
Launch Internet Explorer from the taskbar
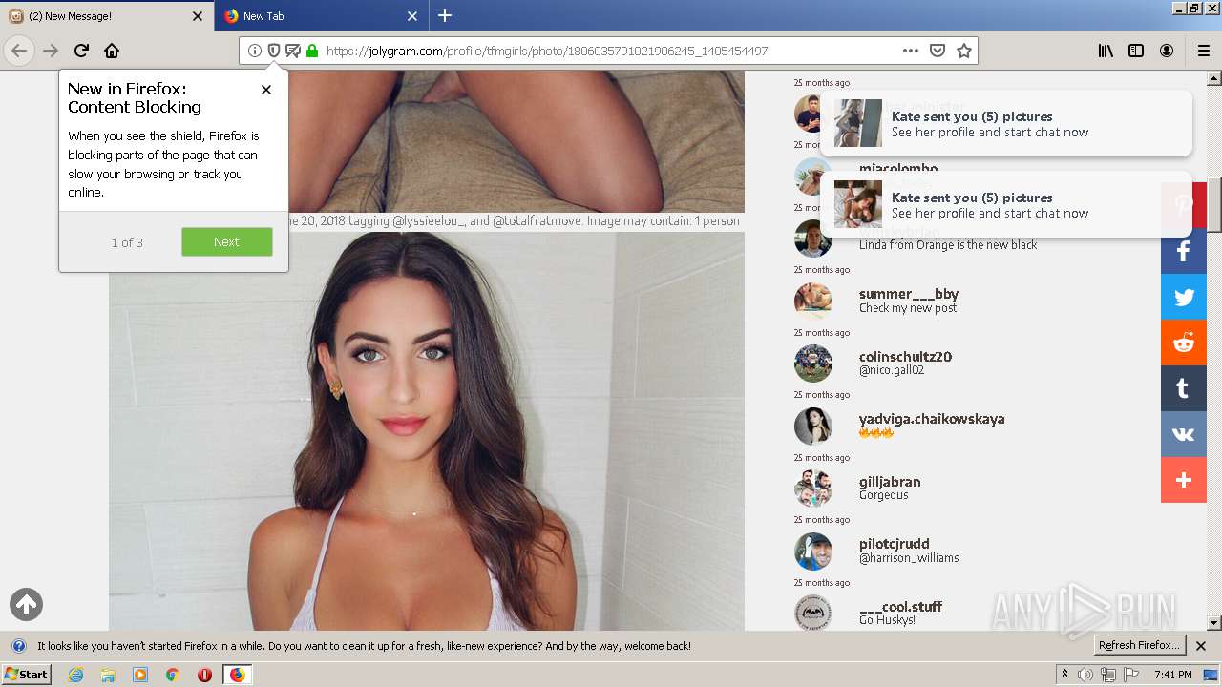tap(75, 675)
